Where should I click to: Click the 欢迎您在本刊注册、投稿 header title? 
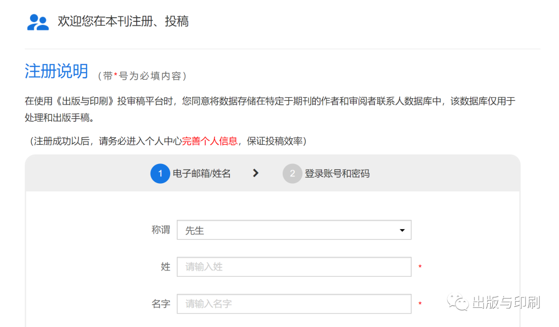[x=123, y=21]
